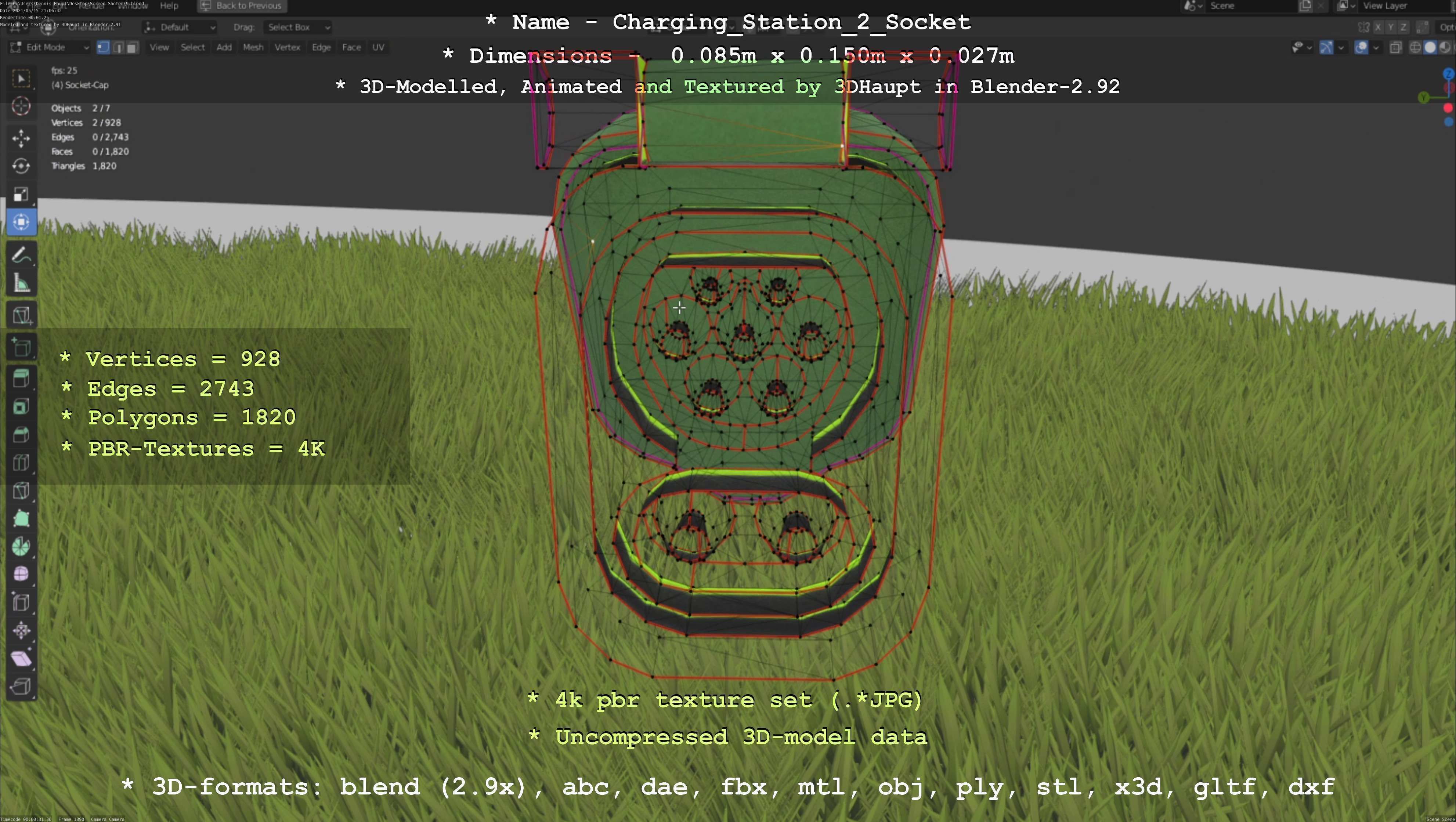
Task: Select the Annotate pencil tool
Action: [21, 256]
